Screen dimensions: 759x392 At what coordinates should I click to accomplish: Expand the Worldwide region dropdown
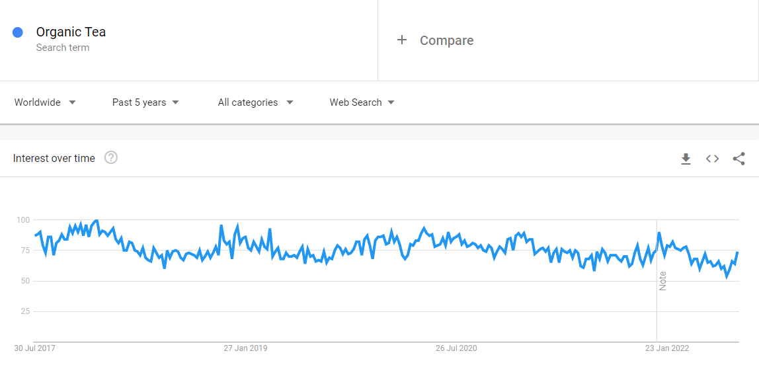(45, 102)
